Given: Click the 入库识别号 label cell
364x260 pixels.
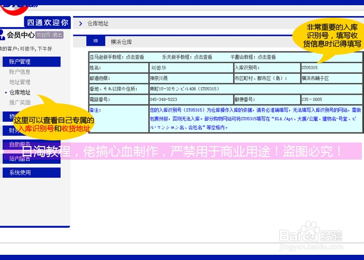Looking at the screenshot, I should click(x=267, y=68).
